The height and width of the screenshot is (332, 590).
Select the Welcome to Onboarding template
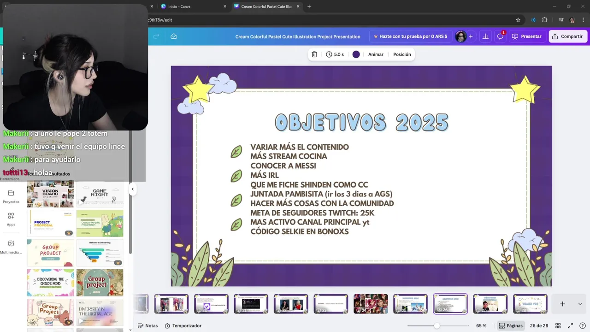pyautogui.click(x=100, y=253)
